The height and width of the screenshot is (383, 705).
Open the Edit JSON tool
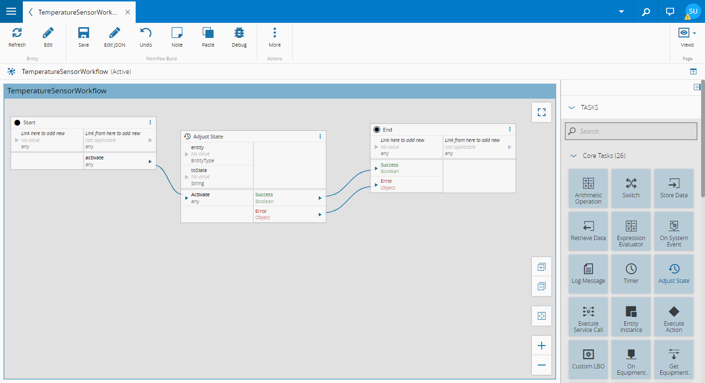(x=115, y=33)
